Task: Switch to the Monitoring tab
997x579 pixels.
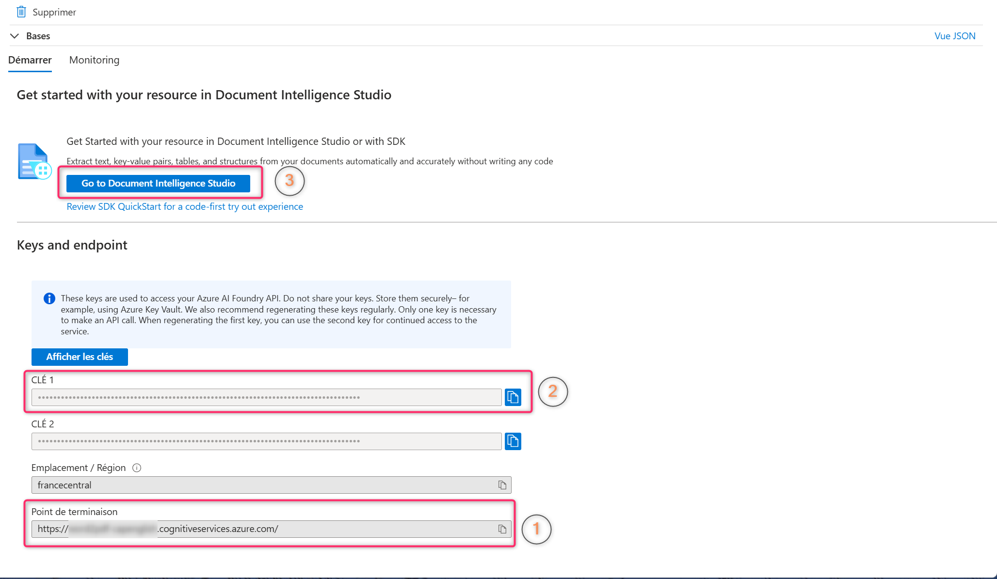Action: click(94, 60)
